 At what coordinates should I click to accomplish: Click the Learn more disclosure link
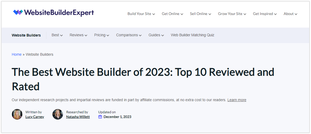[x=237, y=100]
